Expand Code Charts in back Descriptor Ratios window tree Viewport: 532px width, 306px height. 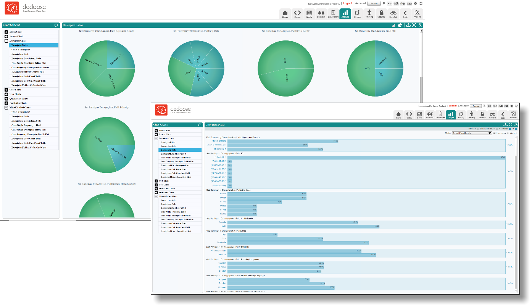click(x=6, y=90)
